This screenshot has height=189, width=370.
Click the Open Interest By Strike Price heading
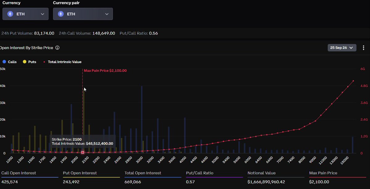tap(27, 48)
